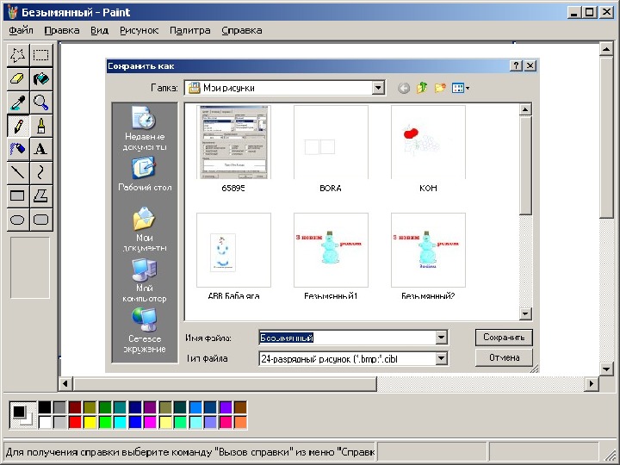The width and height of the screenshot is (620, 465).
Task: Select the Безымянный1 snowman thumbnail
Action: coord(331,250)
